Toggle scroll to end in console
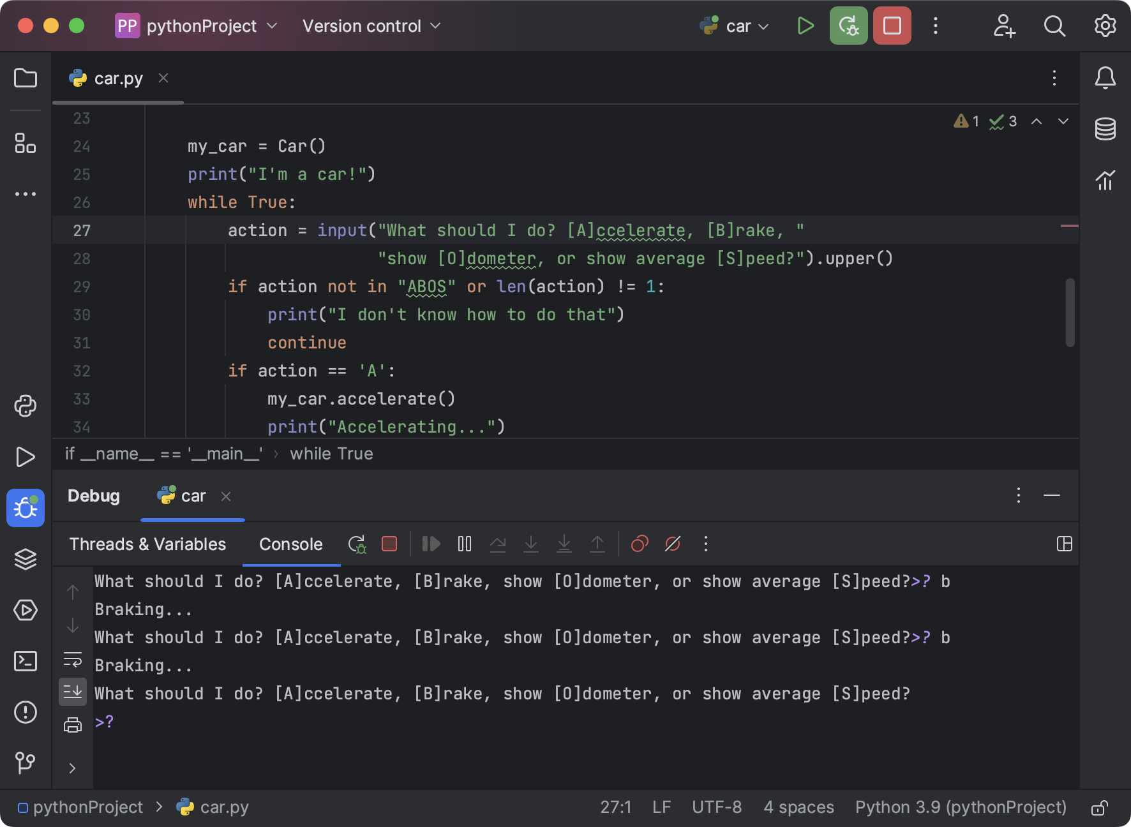 72,691
